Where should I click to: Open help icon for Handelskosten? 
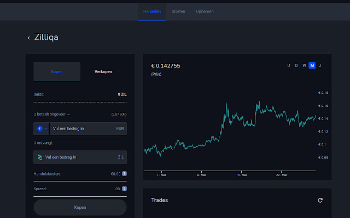click(124, 174)
